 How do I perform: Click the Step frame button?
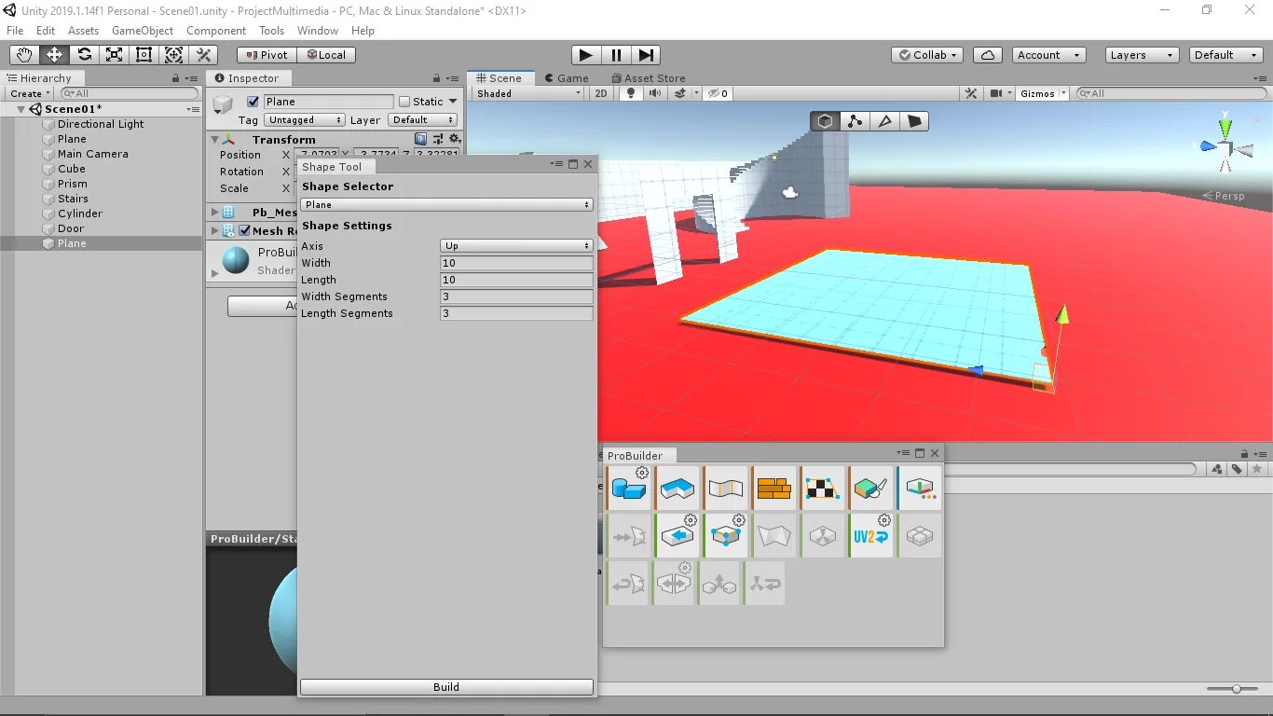coord(647,55)
